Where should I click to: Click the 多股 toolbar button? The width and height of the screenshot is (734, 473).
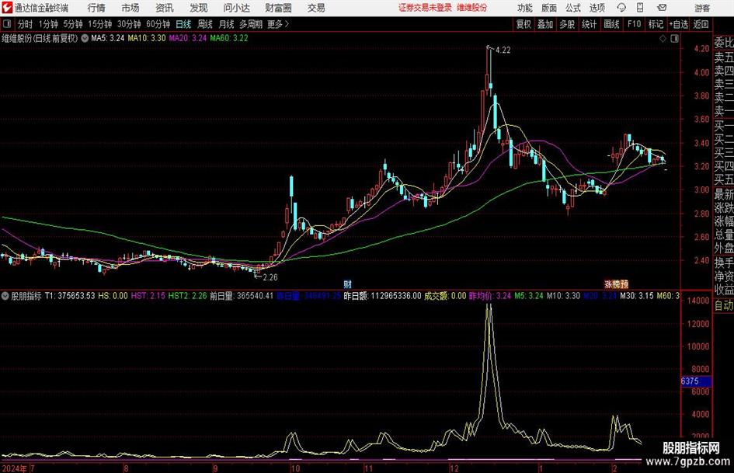567,24
